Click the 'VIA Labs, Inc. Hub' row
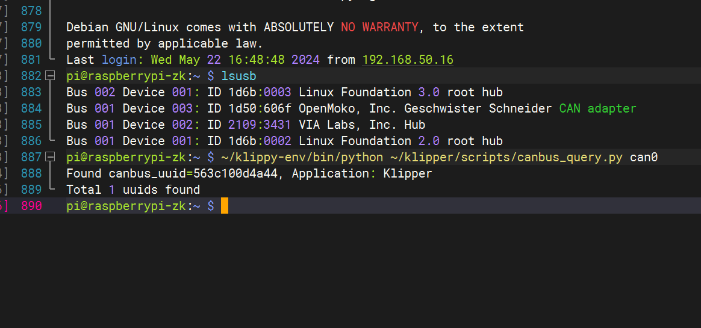 tap(246, 125)
